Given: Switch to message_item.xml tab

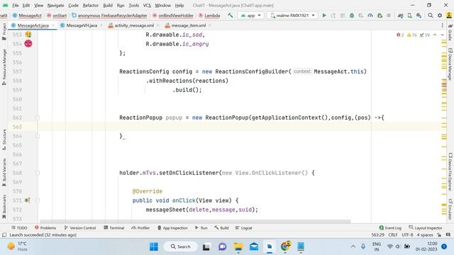Looking at the screenshot, I should click(188, 25).
